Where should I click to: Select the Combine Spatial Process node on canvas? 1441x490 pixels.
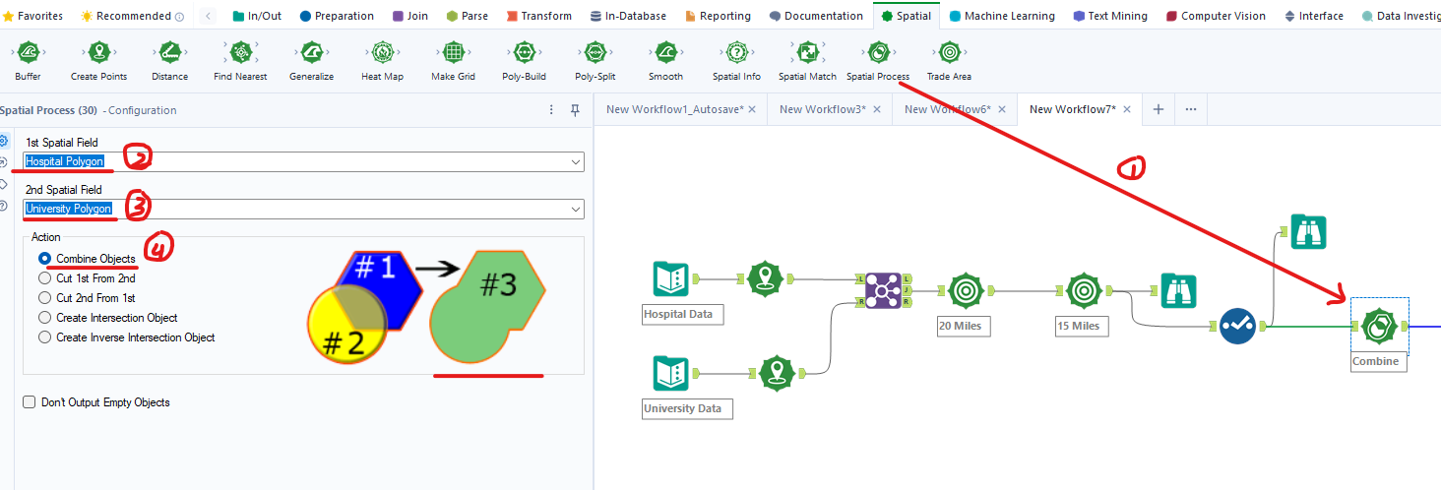coord(1379,326)
